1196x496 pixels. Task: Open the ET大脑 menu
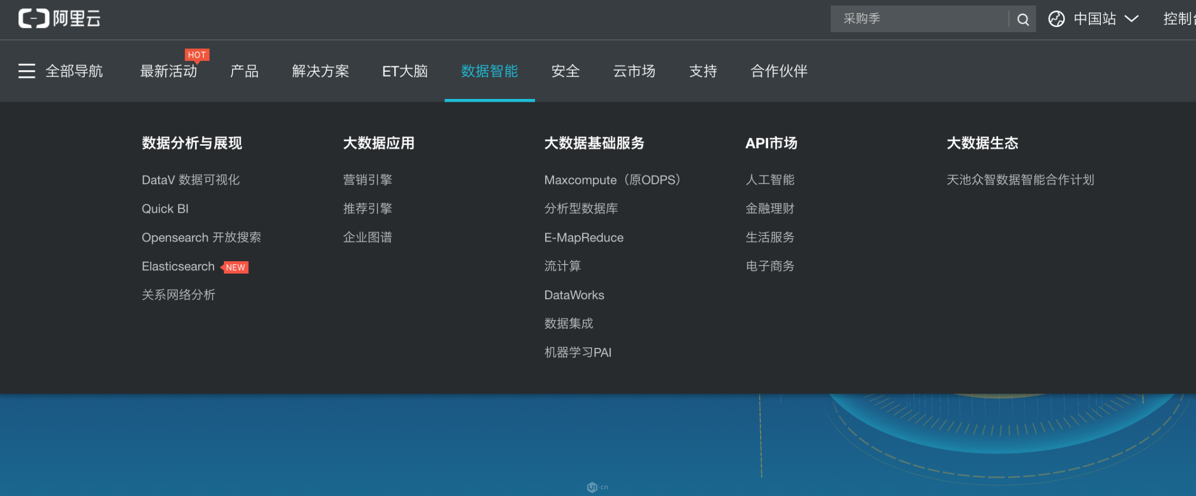(405, 71)
